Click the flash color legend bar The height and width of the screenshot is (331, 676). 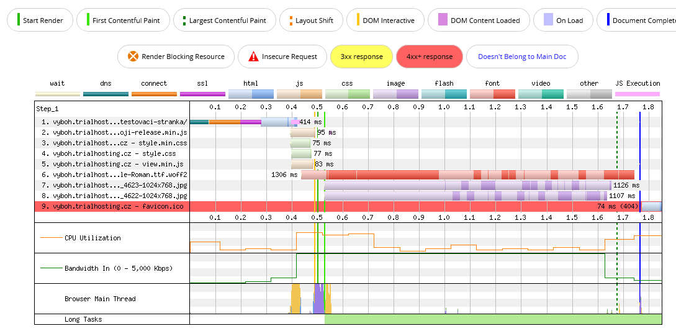(x=444, y=94)
